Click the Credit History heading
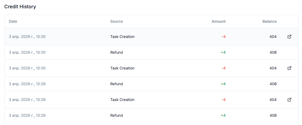Viewport: 302px width, 125px height. point(20,7)
